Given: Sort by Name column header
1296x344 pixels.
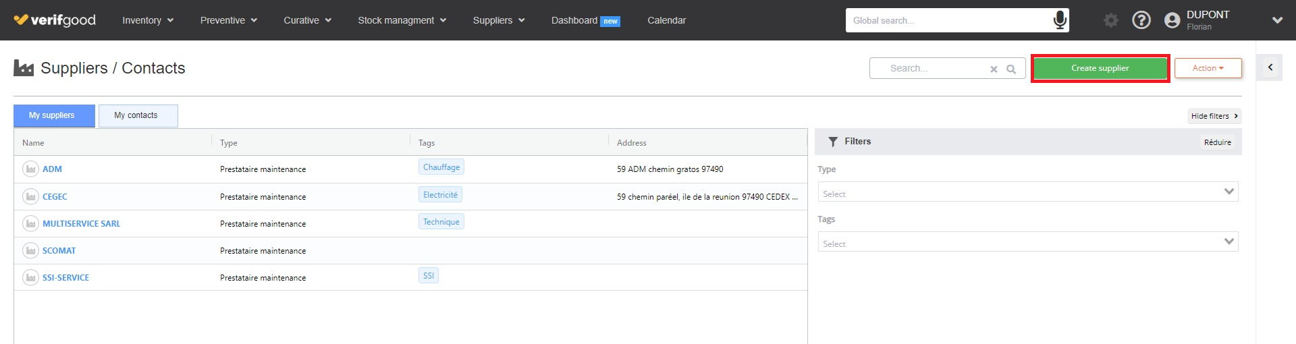Looking at the screenshot, I should click(x=33, y=143).
